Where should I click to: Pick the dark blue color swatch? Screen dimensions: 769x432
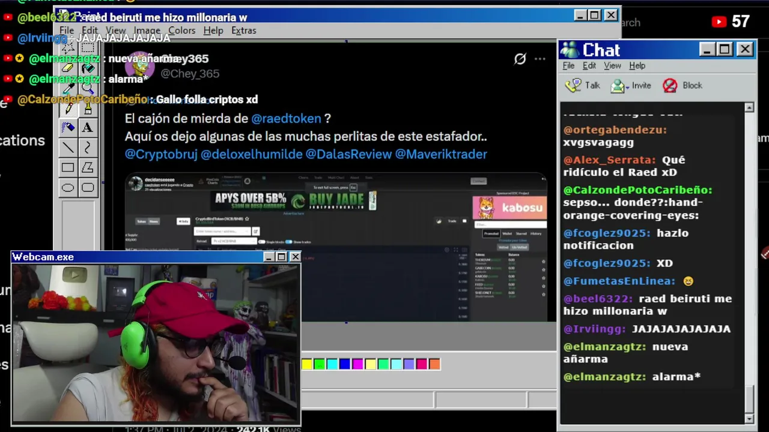pos(345,364)
